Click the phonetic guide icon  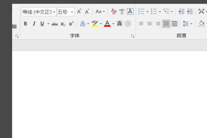click(x=122, y=12)
